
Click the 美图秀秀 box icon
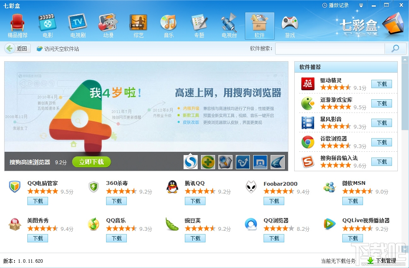[x=15, y=224]
